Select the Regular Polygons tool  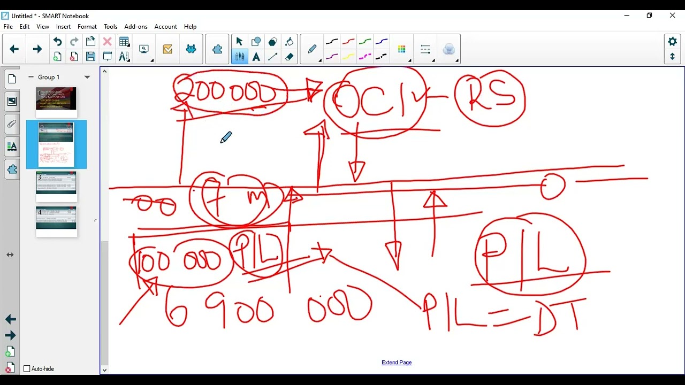(272, 42)
